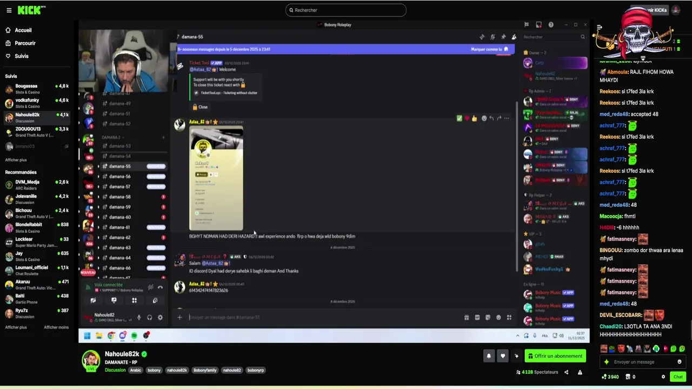Toggle notification bell for Nahoule82k
Viewport: 692px width, 389px height.
[x=489, y=356]
